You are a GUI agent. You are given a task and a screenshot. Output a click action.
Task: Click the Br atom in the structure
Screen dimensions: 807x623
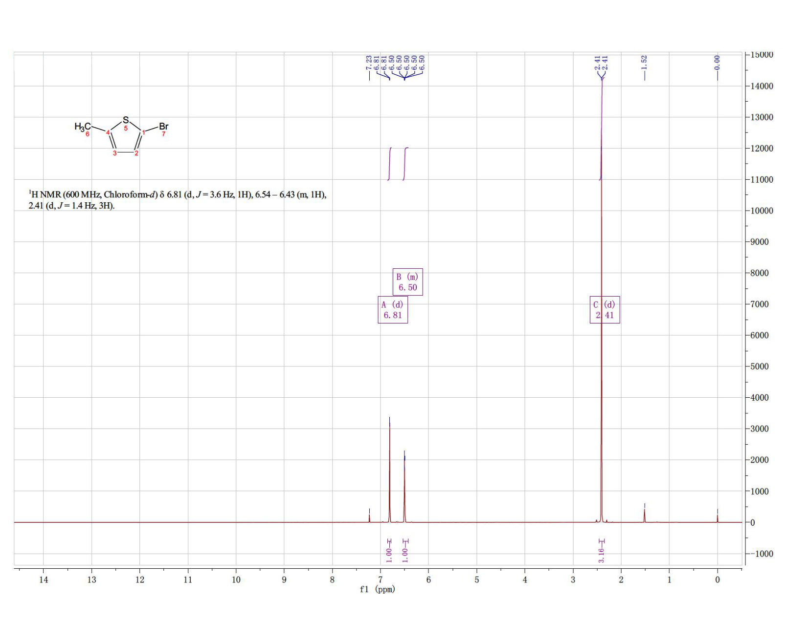(x=163, y=126)
